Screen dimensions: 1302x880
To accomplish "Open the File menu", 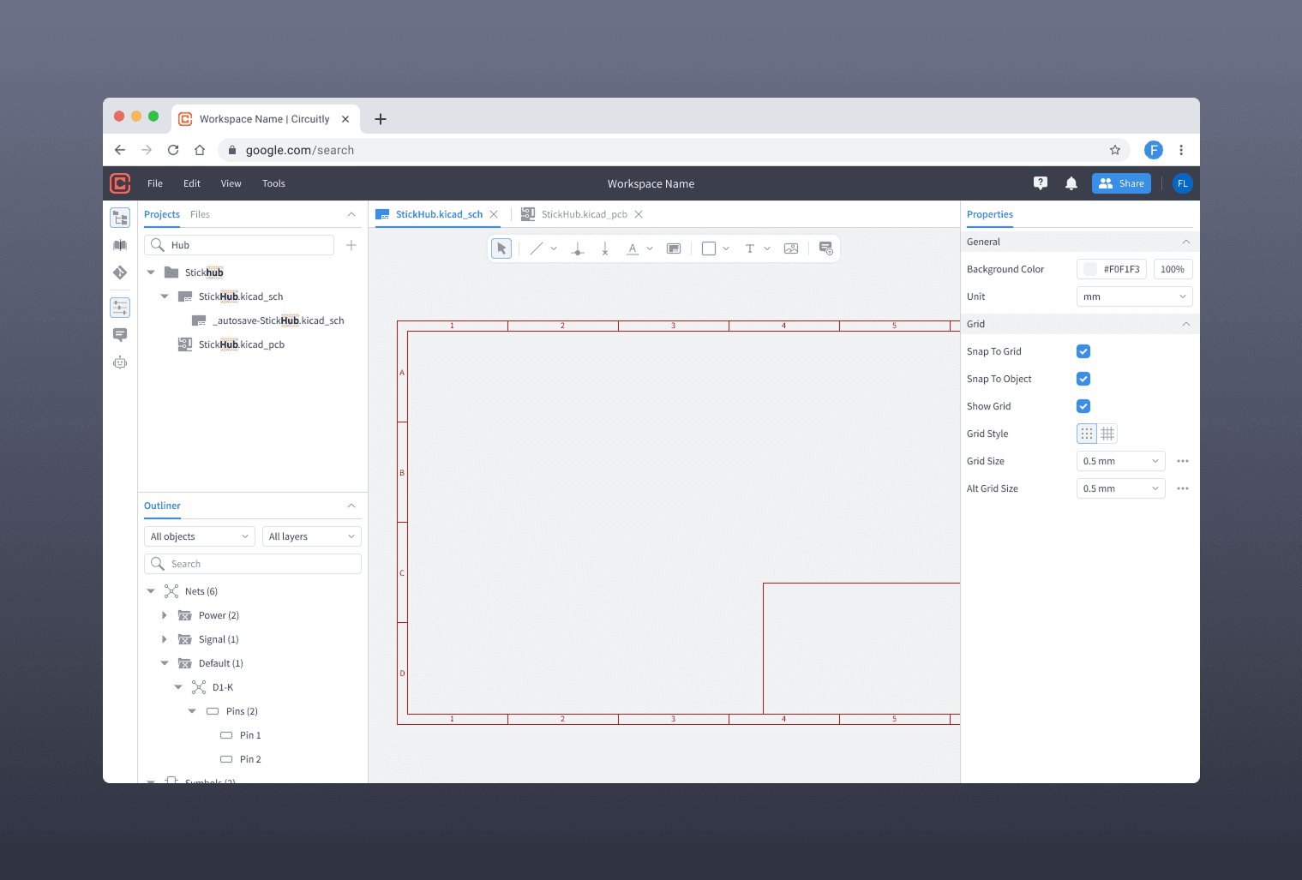I will (x=155, y=183).
